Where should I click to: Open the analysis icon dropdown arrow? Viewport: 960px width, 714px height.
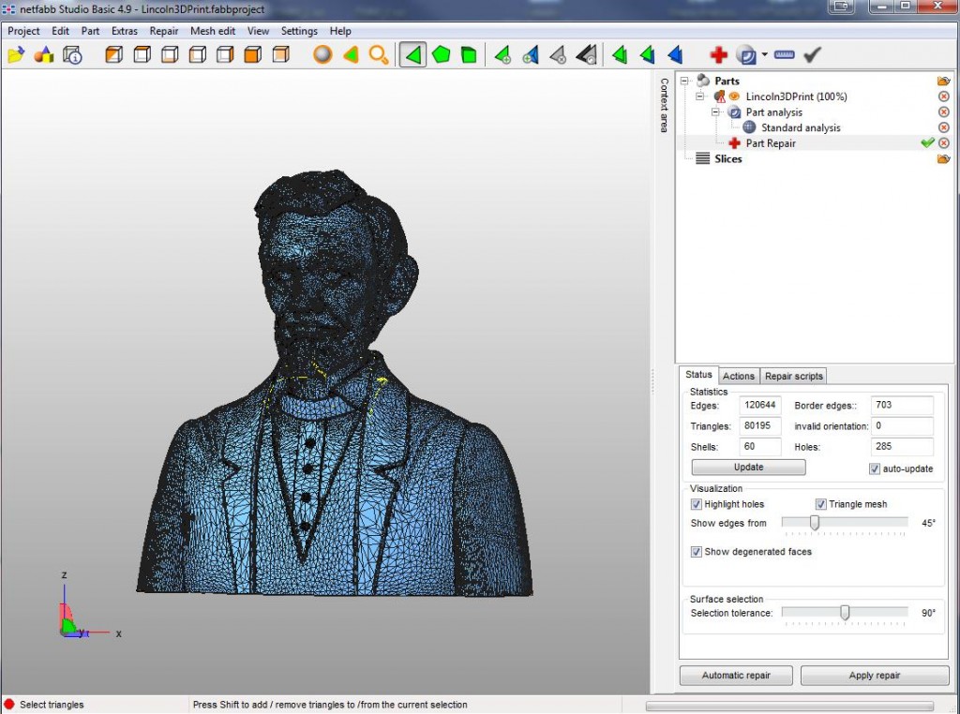(764, 55)
